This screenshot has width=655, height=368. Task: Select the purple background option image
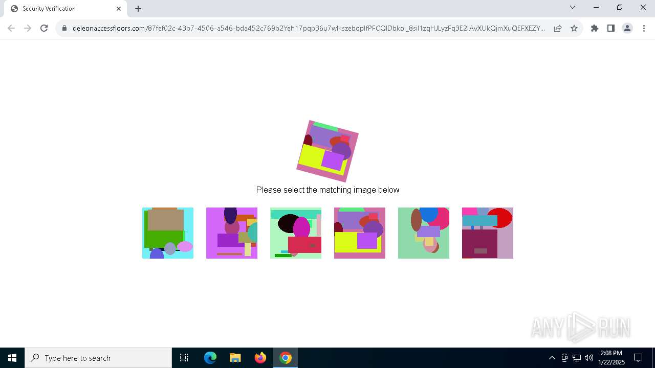click(x=232, y=233)
